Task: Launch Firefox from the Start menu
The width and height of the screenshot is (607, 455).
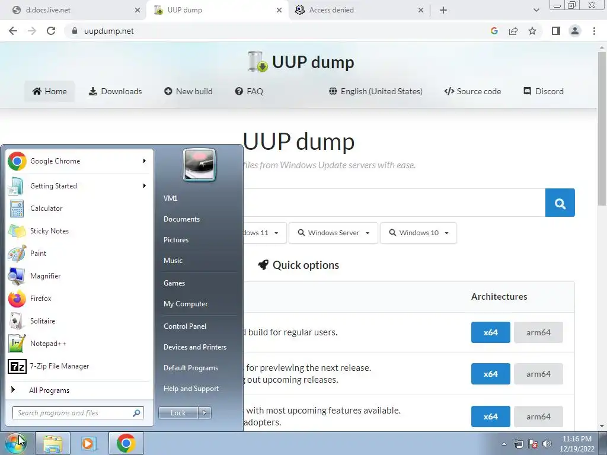Action: coord(79,299)
